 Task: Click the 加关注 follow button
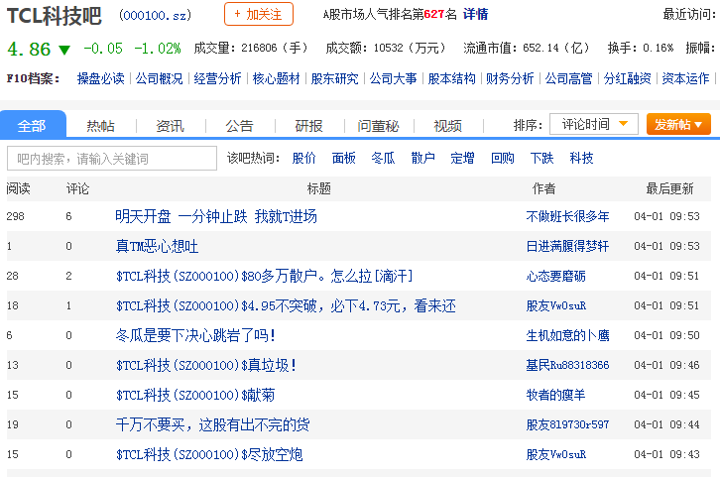(x=259, y=14)
